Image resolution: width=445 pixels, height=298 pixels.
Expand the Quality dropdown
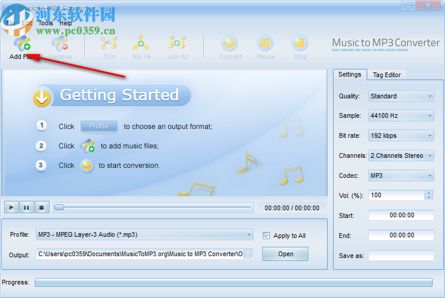[401, 96]
